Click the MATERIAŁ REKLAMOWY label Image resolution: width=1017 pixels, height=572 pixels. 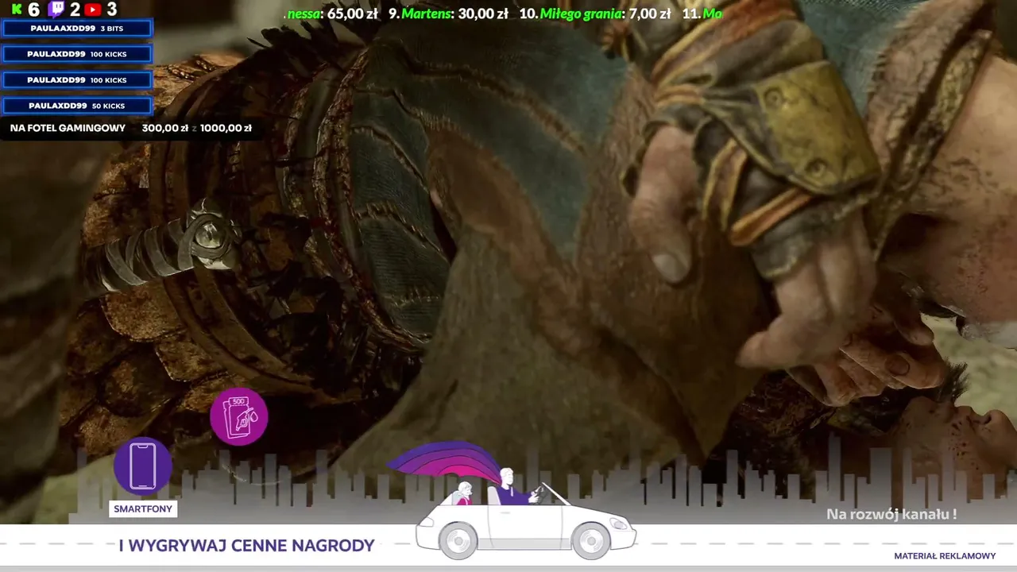coord(945,556)
